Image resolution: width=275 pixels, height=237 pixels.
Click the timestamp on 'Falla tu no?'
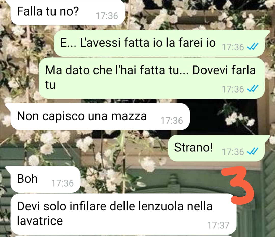107,16
